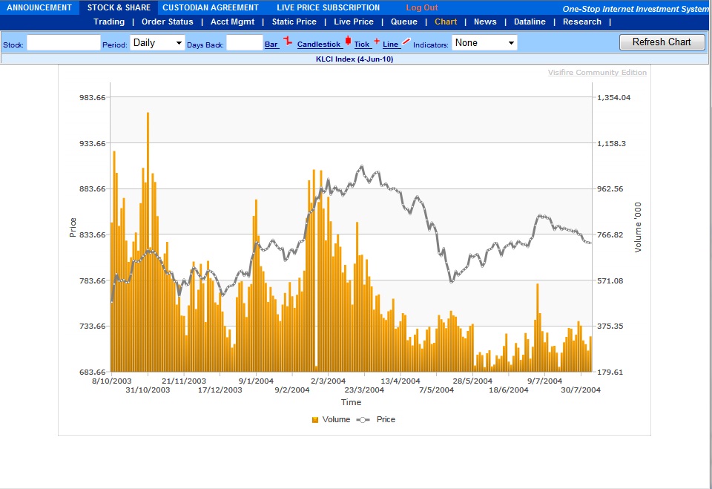Open the Dataline menu item

click(530, 22)
